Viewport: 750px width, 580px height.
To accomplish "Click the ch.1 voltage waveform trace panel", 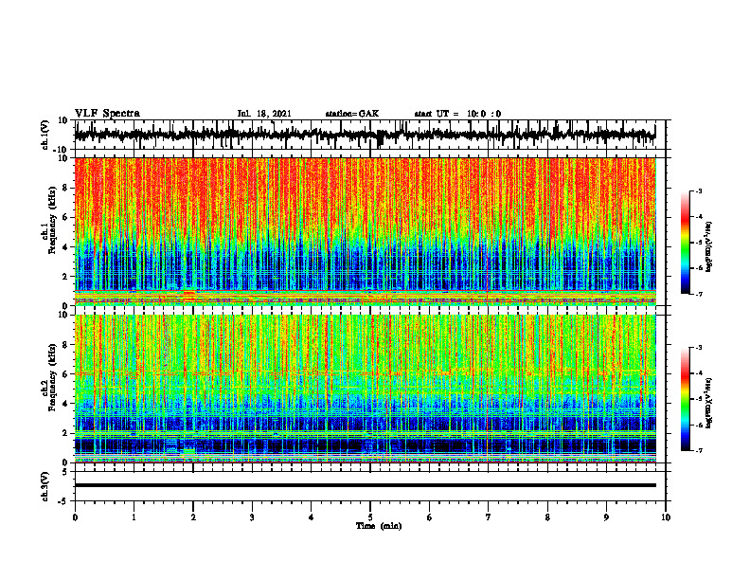I will coord(369,135).
